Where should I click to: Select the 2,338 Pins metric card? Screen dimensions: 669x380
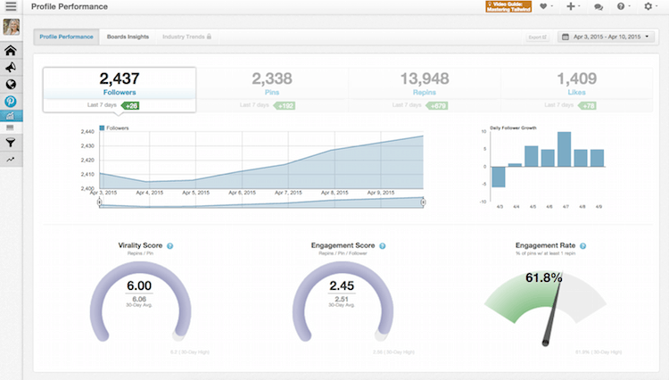point(272,89)
